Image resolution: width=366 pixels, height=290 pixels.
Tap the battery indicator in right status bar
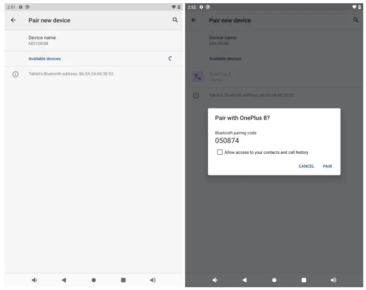[360, 7]
